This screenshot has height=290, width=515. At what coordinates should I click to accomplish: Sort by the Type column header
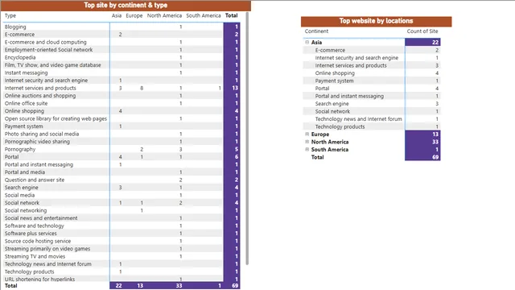pos(10,15)
